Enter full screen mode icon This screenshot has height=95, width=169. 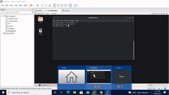(x=62, y=5)
